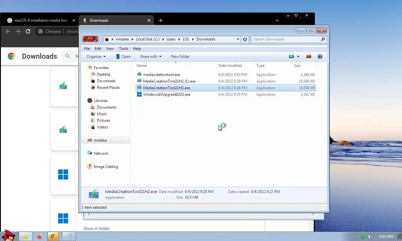
Task: Sort by the Size column header
Action: tap(305, 66)
